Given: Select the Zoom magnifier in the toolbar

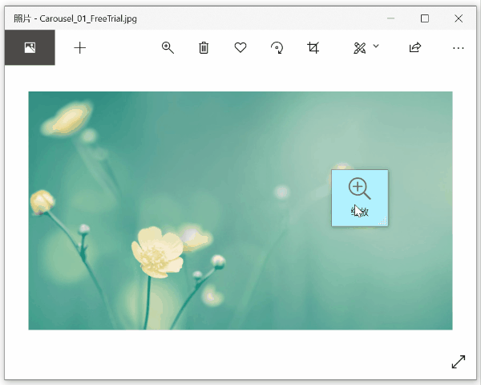Looking at the screenshot, I should [x=168, y=48].
